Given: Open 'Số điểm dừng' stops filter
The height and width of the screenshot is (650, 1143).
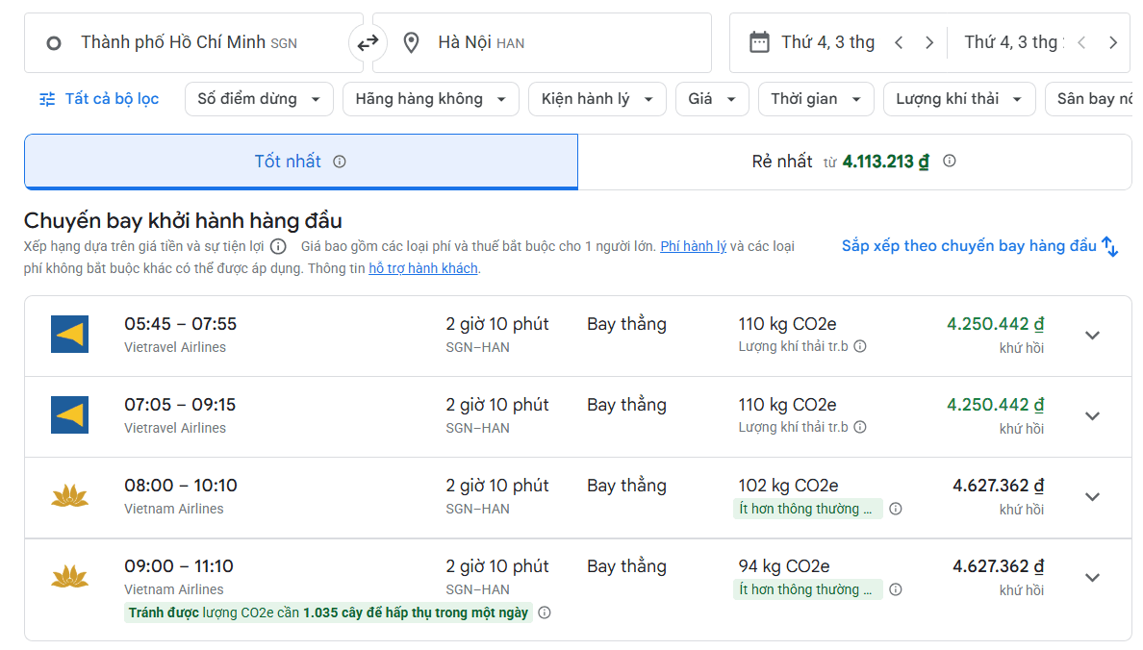Looking at the screenshot, I should (259, 99).
